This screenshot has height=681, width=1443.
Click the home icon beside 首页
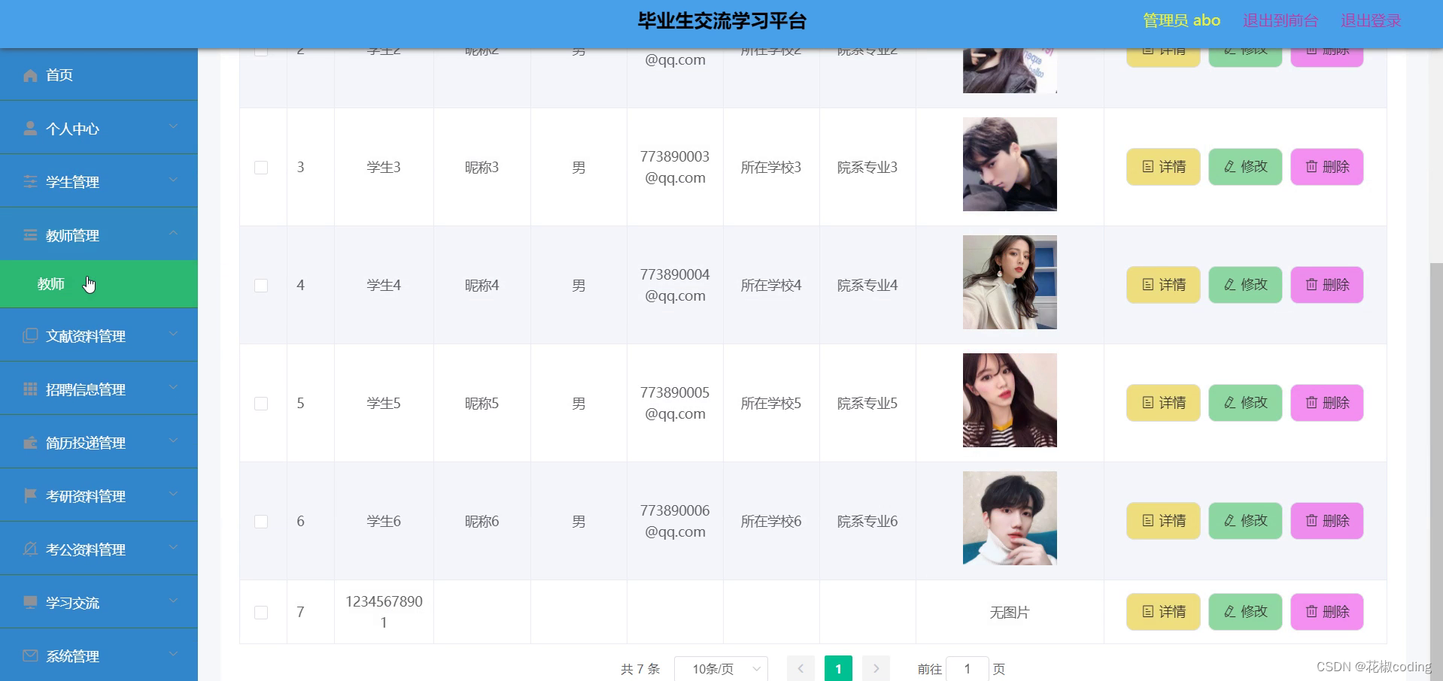30,75
